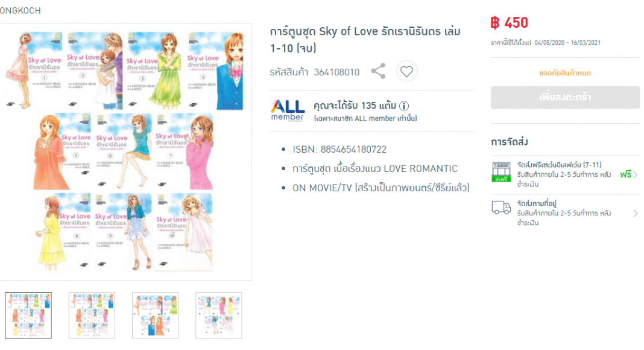Expand 7-Eleven free shipping option chevron
The width and height of the screenshot is (644, 350).
[x=636, y=174]
